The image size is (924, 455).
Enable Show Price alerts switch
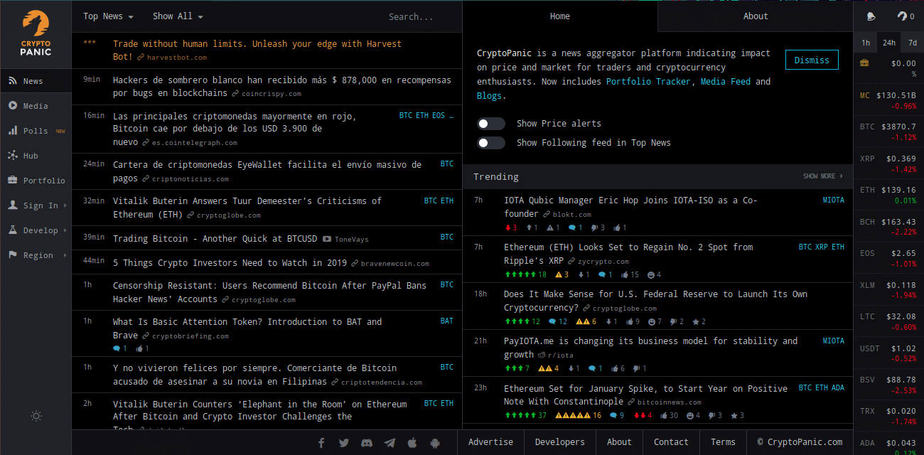[x=491, y=124]
